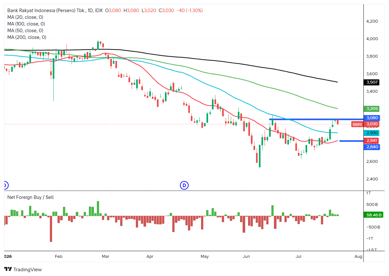Click the cyan 2,930 MA50 price tag
The image size is (389, 276).
coord(372,133)
